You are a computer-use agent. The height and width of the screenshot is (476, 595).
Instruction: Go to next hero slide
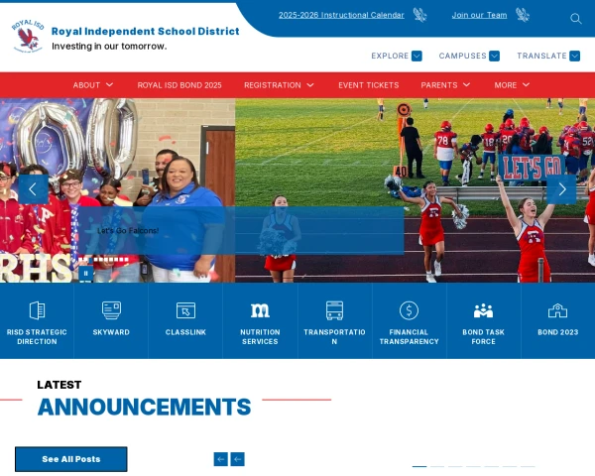pyautogui.click(x=561, y=189)
